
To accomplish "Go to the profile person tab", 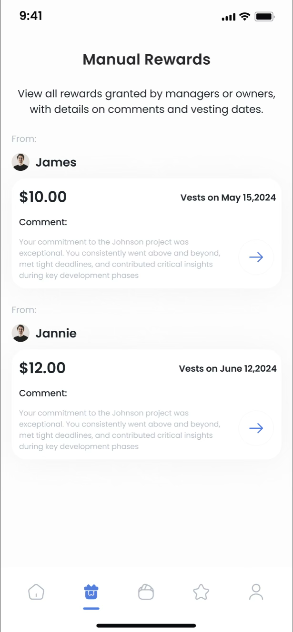I will point(256,592).
